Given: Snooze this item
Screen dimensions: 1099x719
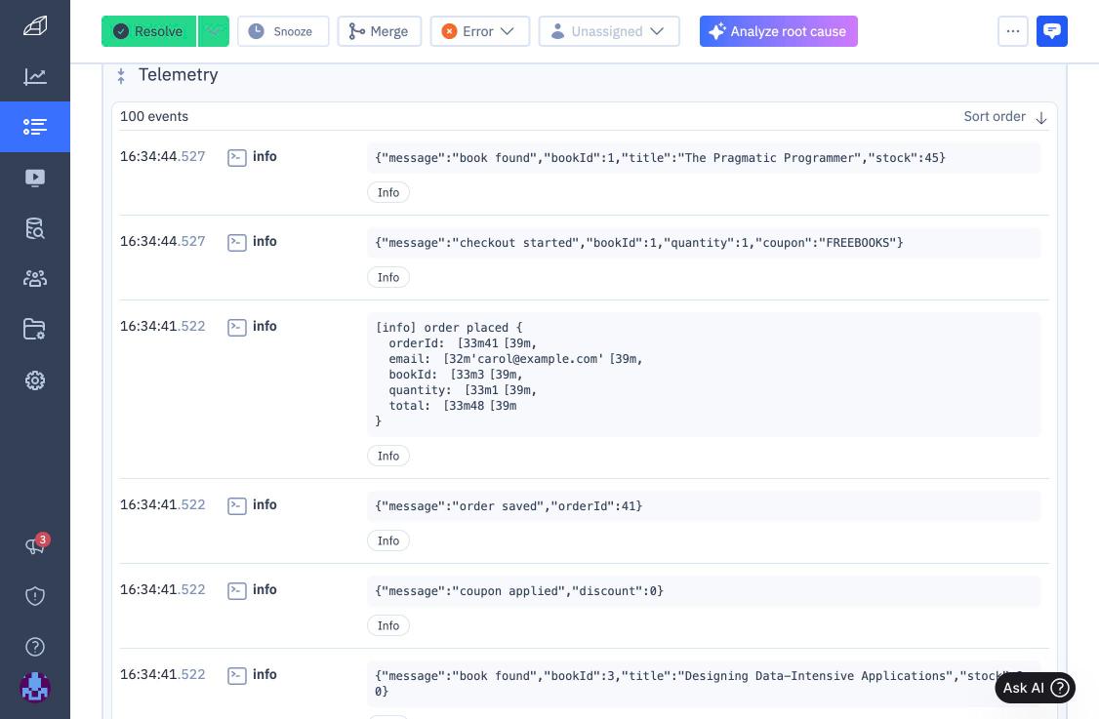Looking at the screenshot, I should (x=283, y=31).
